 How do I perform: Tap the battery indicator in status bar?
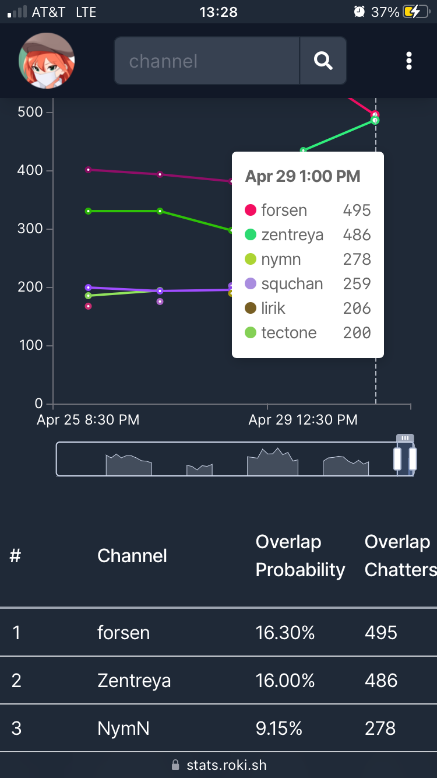[x=420, y=12]
